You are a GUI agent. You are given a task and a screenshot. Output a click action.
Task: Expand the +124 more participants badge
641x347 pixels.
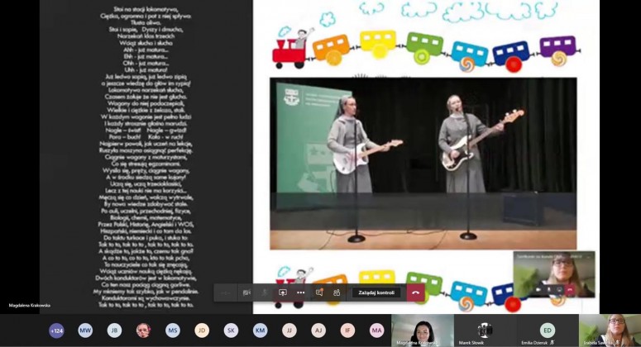coord(56,330)
